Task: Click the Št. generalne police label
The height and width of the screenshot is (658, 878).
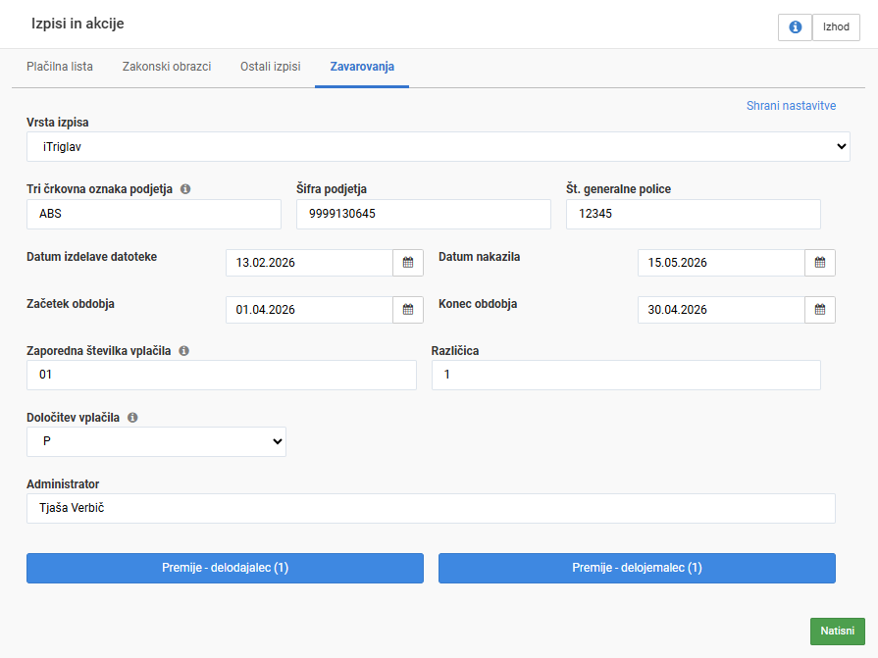Action: [619, 189]
